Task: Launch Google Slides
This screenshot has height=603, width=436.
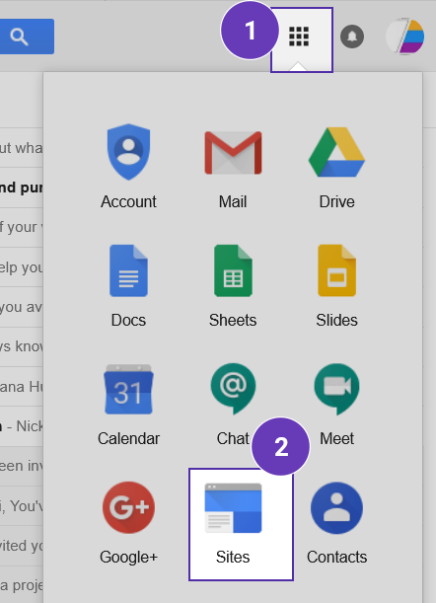Action: [x=336, y=286]
